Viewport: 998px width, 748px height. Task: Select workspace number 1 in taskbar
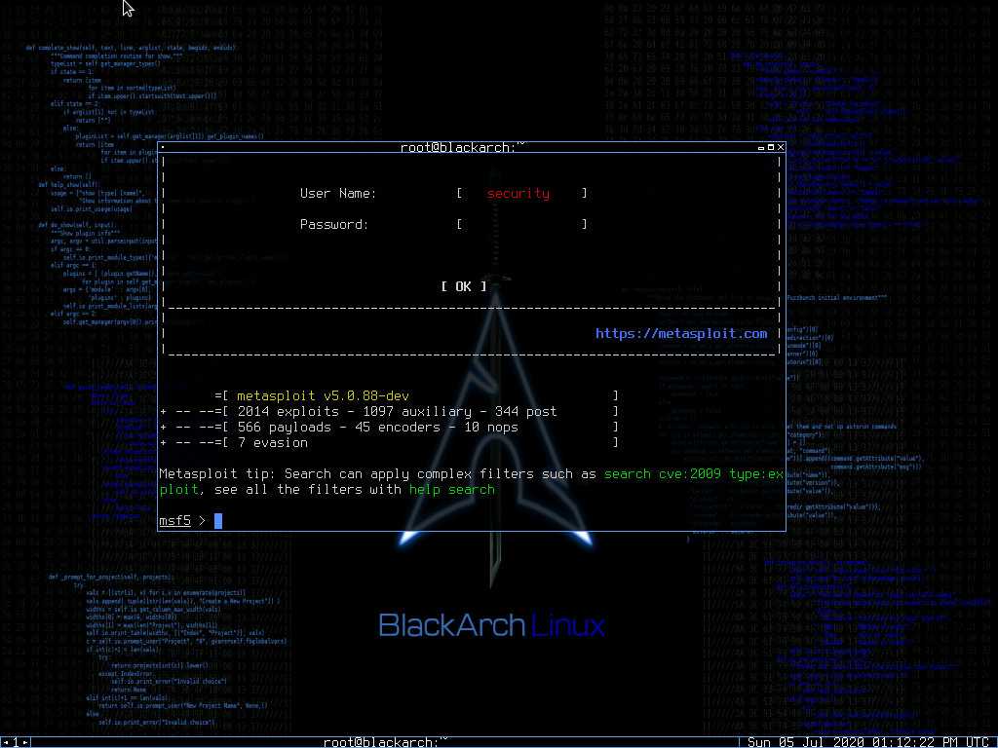tap(16, 742)
